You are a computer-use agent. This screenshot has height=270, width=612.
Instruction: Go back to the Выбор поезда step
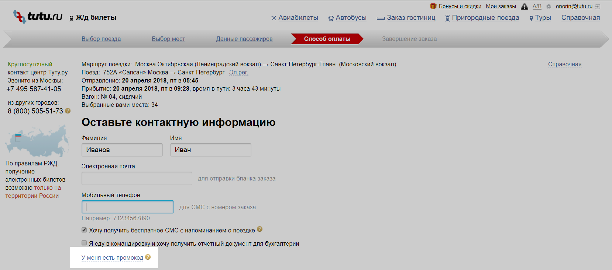[x=101, y=39]
